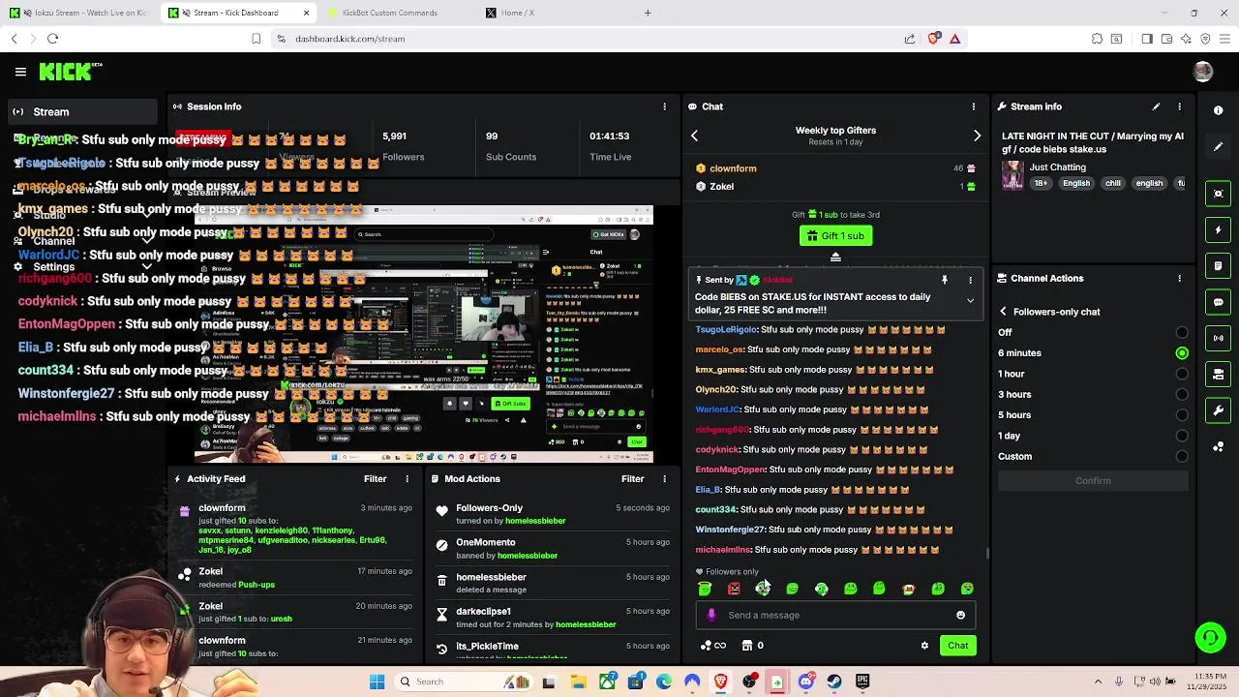The image size is (1239, 697).
Task: Open Activity Feed three-dot options
Action: pyautogui.click(x=407, y=478)
